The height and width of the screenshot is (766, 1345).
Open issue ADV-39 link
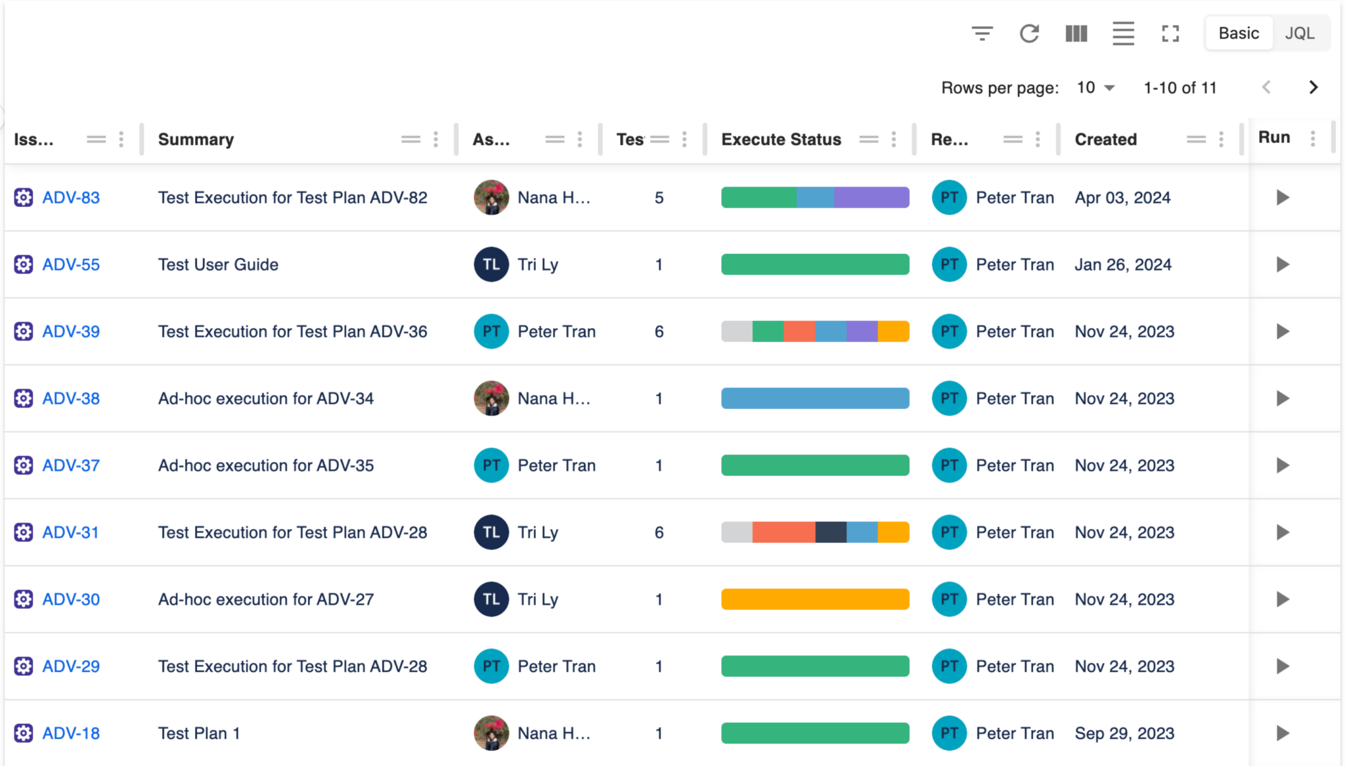coord(71,331)
